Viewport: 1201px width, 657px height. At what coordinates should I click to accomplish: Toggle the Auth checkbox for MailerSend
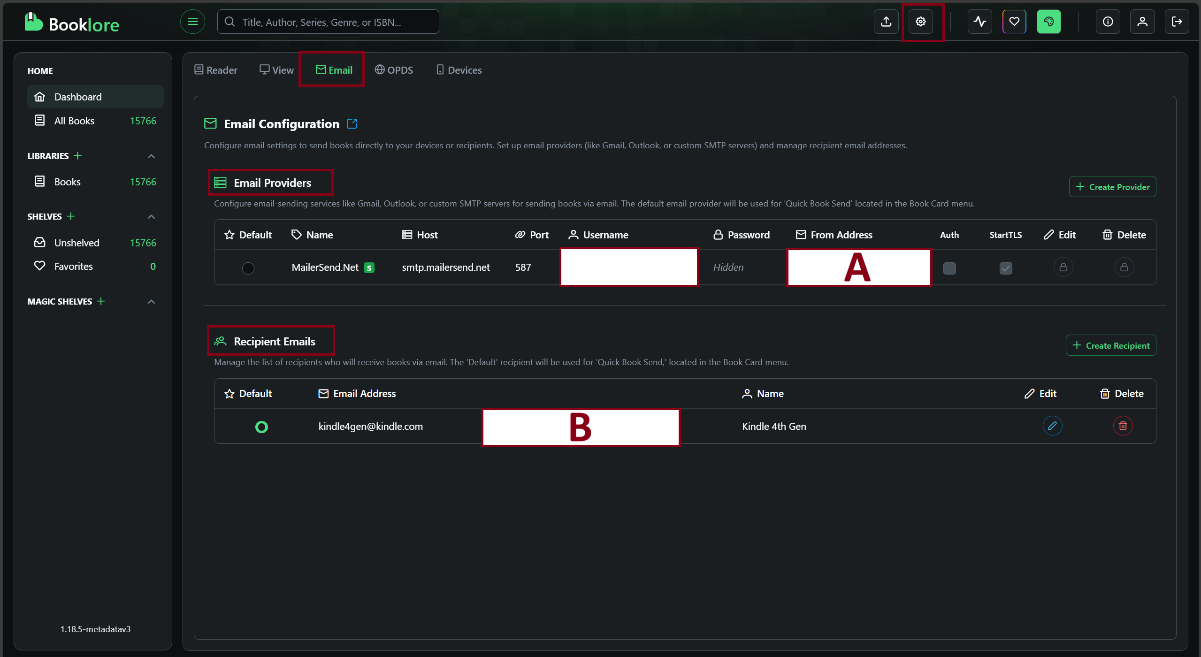(949, 268)
